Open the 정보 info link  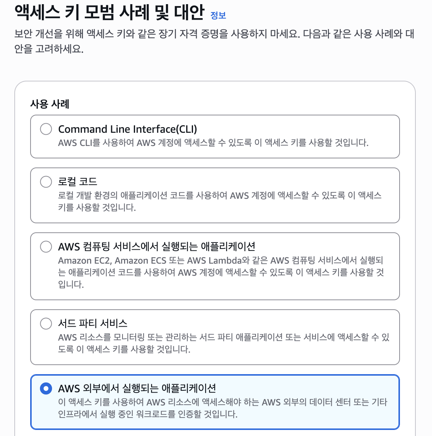[218, 15]
